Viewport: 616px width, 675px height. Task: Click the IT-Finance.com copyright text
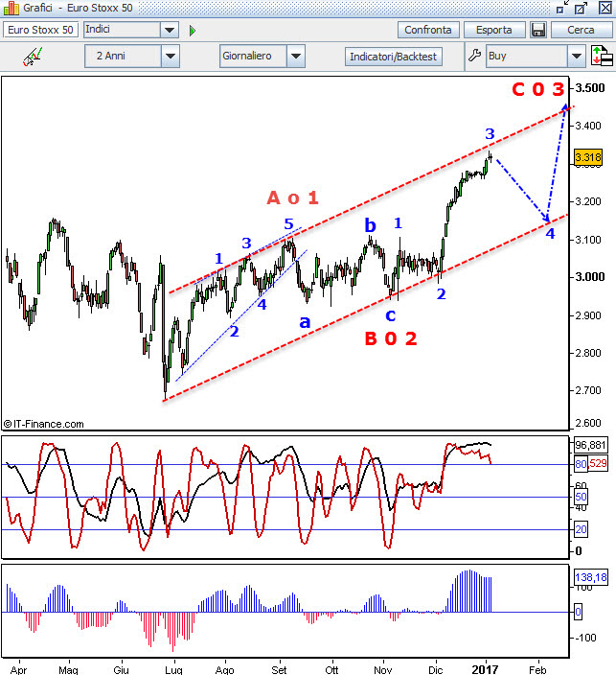pyautogui.click(x=43, y=424)
